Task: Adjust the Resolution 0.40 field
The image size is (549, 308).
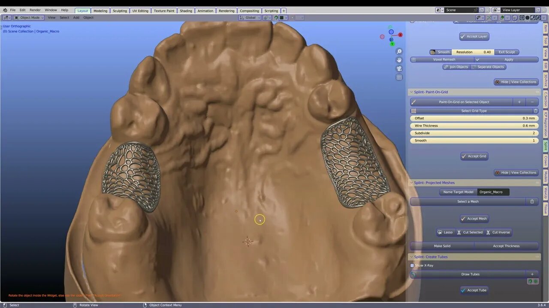Action: 473,52
